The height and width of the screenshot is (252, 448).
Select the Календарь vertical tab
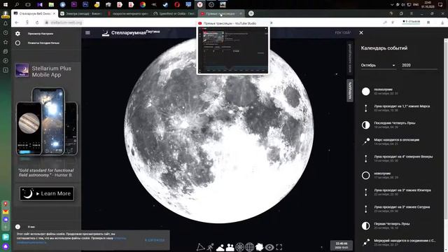[x=350, y=90]
